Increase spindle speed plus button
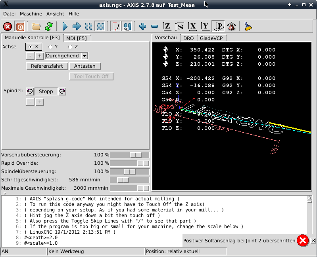317x257 pixels. (40, 102)
